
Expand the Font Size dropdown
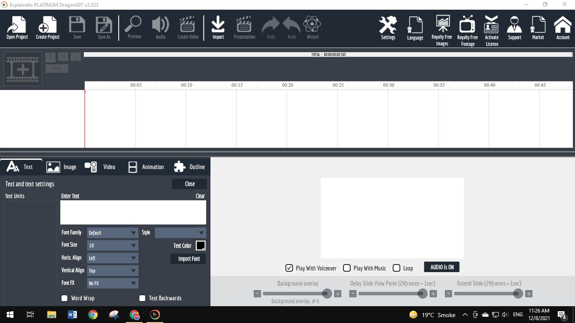pos(113,245)
